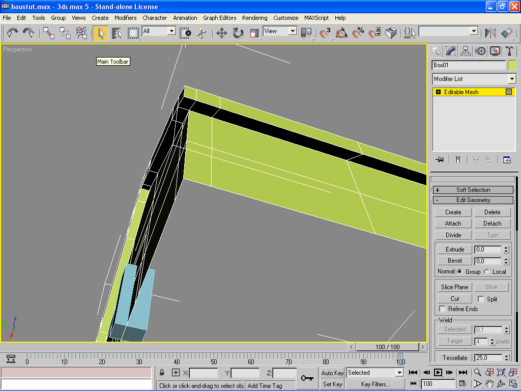Choose the Local normal radio button
Screen dimensions: 521x391
coord(487,272)
